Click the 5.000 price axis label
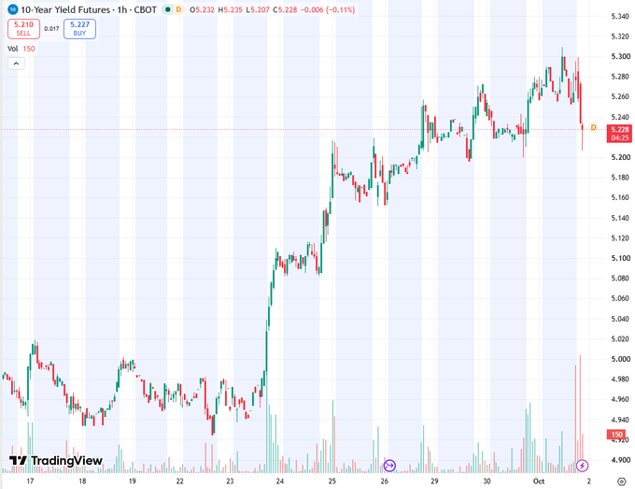The height and width of the screenshot is (489, 635). coord(620,359)
